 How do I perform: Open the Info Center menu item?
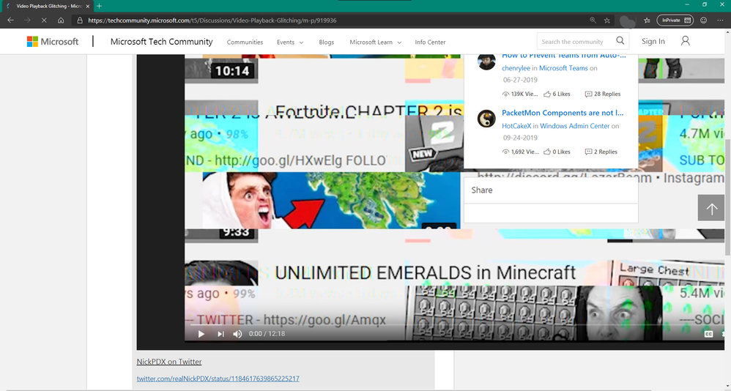pos(430,42)
